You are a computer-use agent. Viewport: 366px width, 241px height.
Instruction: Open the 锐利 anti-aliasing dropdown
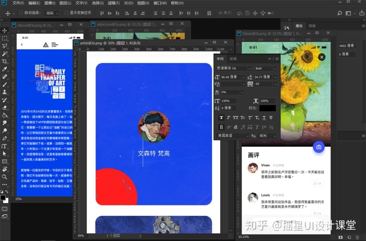[x=267, y=136]
